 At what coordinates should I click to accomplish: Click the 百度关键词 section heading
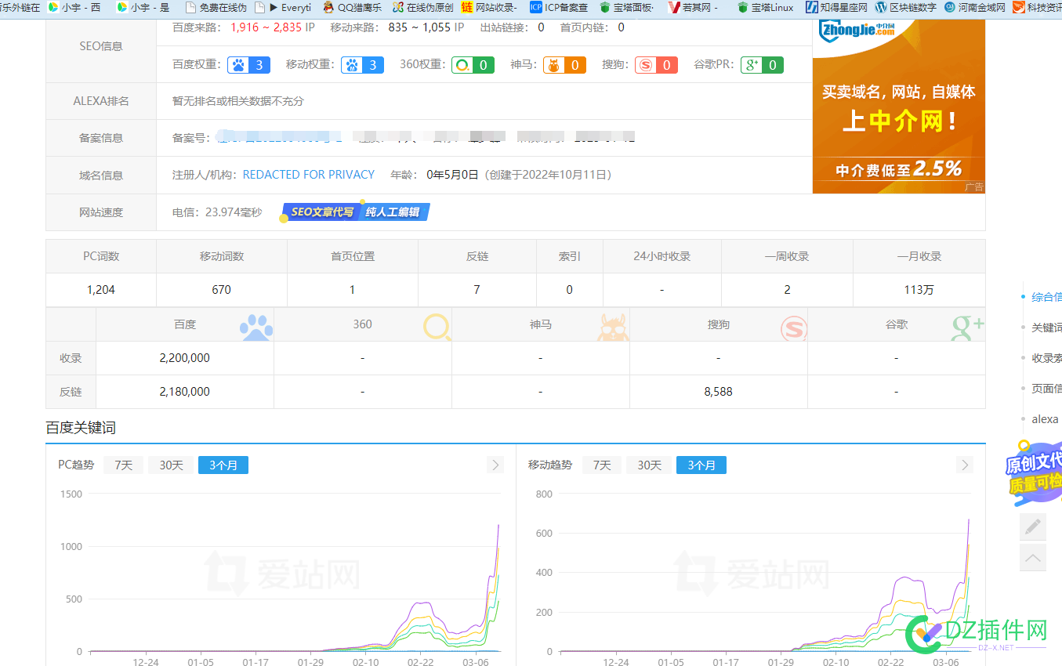pos(81,428)
